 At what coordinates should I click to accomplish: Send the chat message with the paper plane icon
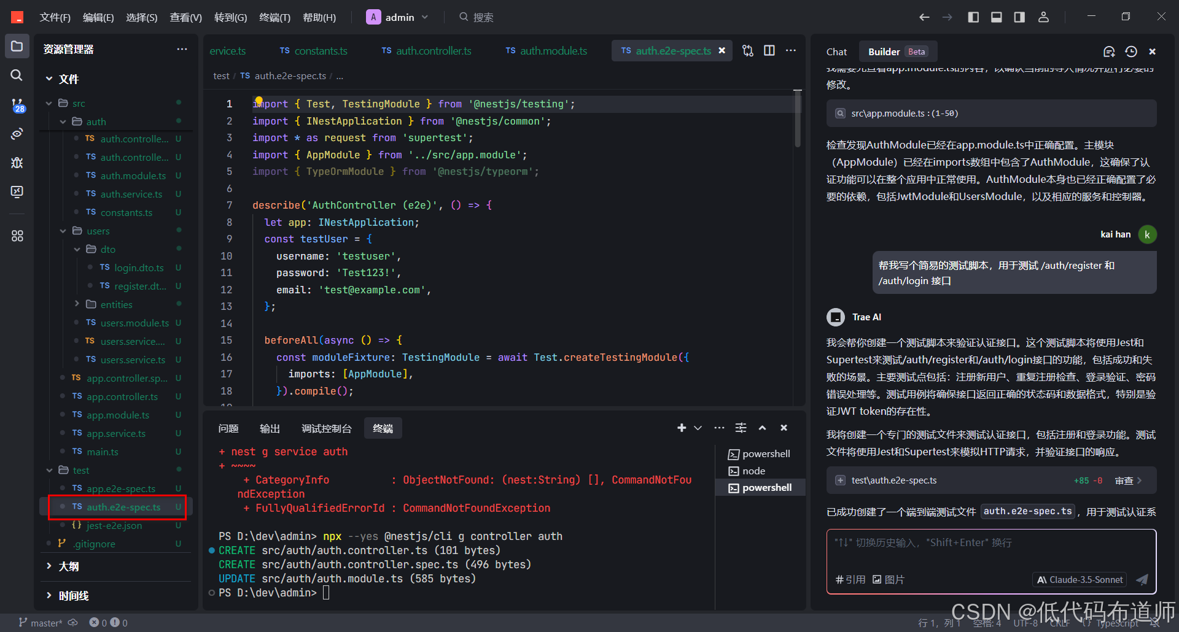click(1142, 579)
